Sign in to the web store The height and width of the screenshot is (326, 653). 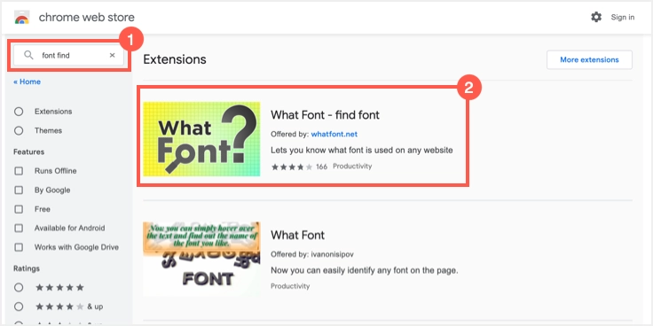pyautogui.click(x=623, y=17)
